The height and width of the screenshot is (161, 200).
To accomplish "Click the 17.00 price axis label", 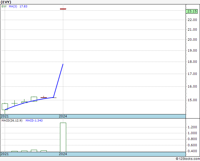I will coord(192,74).
